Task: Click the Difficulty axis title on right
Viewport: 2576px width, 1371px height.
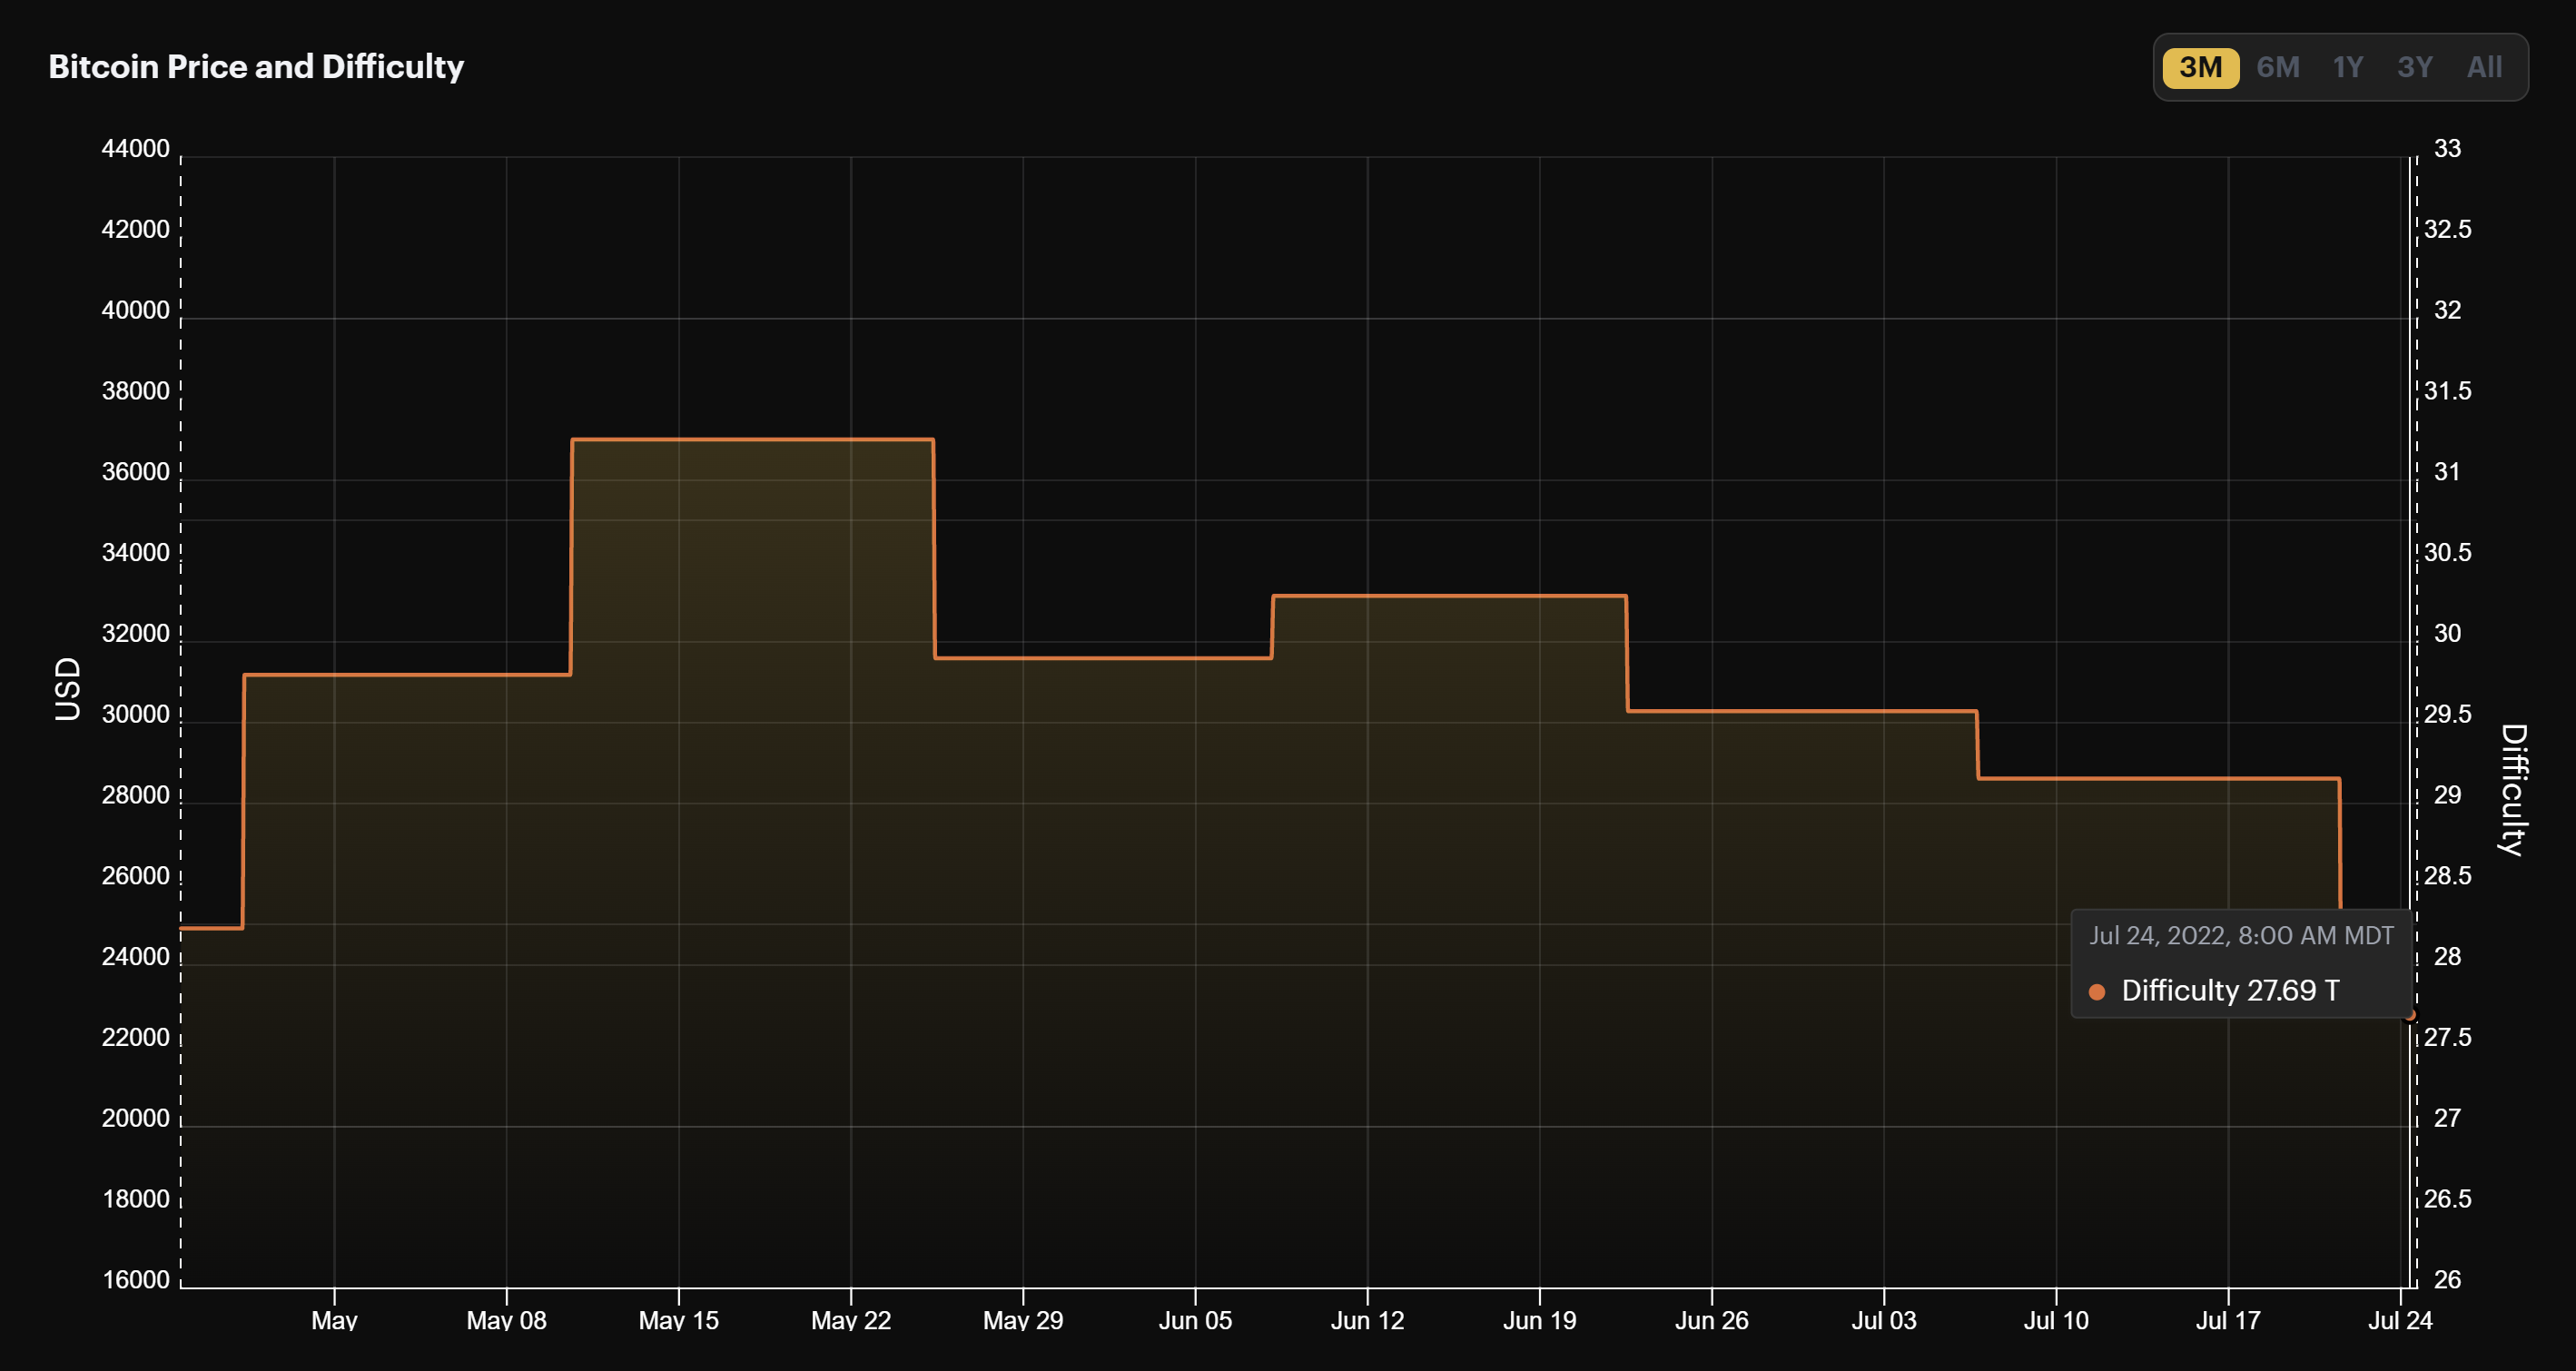Action: coord(2513,789)
